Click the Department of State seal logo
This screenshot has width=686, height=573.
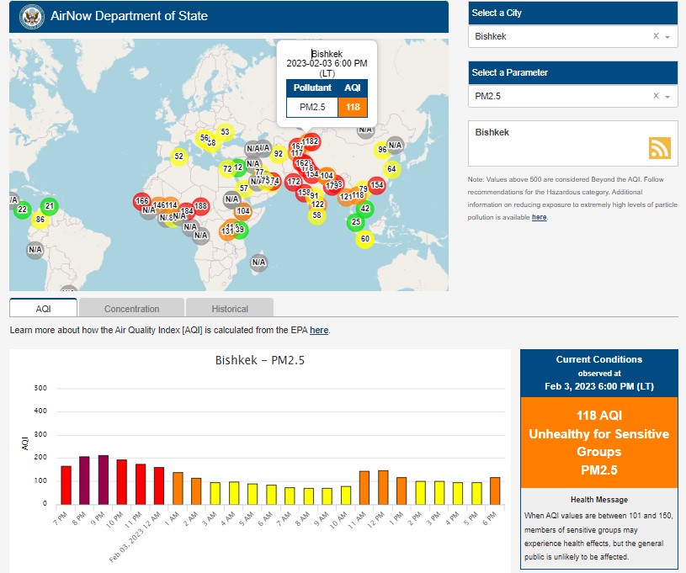(x=30, y=15)
